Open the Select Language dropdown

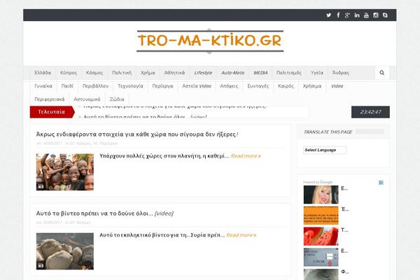pos(325,150)
